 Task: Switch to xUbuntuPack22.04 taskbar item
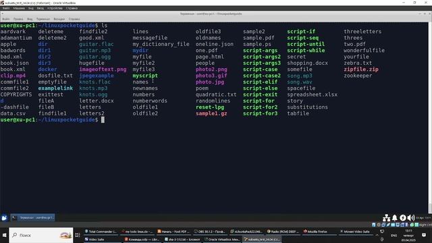246,232
